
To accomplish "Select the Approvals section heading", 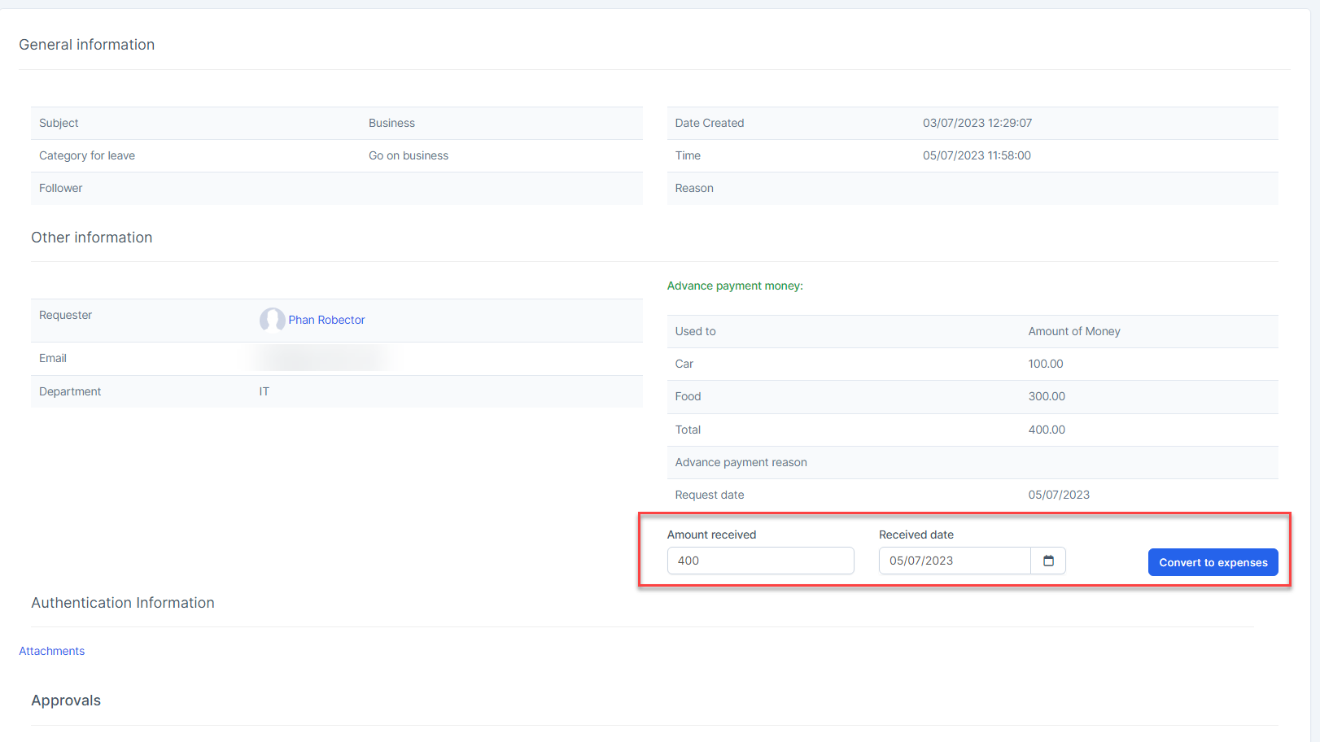I will (x=66, y=701).
